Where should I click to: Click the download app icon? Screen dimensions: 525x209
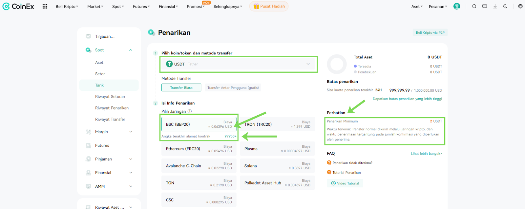[495, 6]
